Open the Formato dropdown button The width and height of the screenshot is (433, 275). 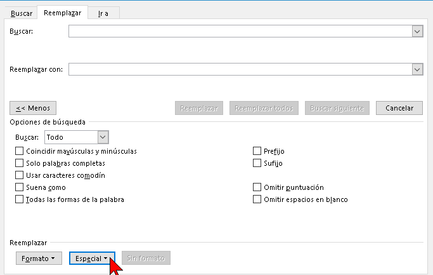(39, 258)
